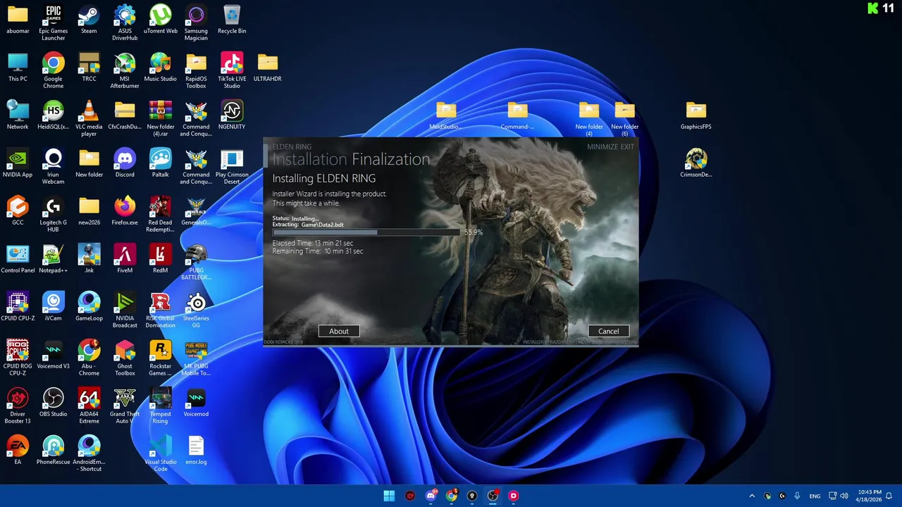Select the Steam desktop icon
The width and height of the screenshot is (902, 507).
click(89, 20)
